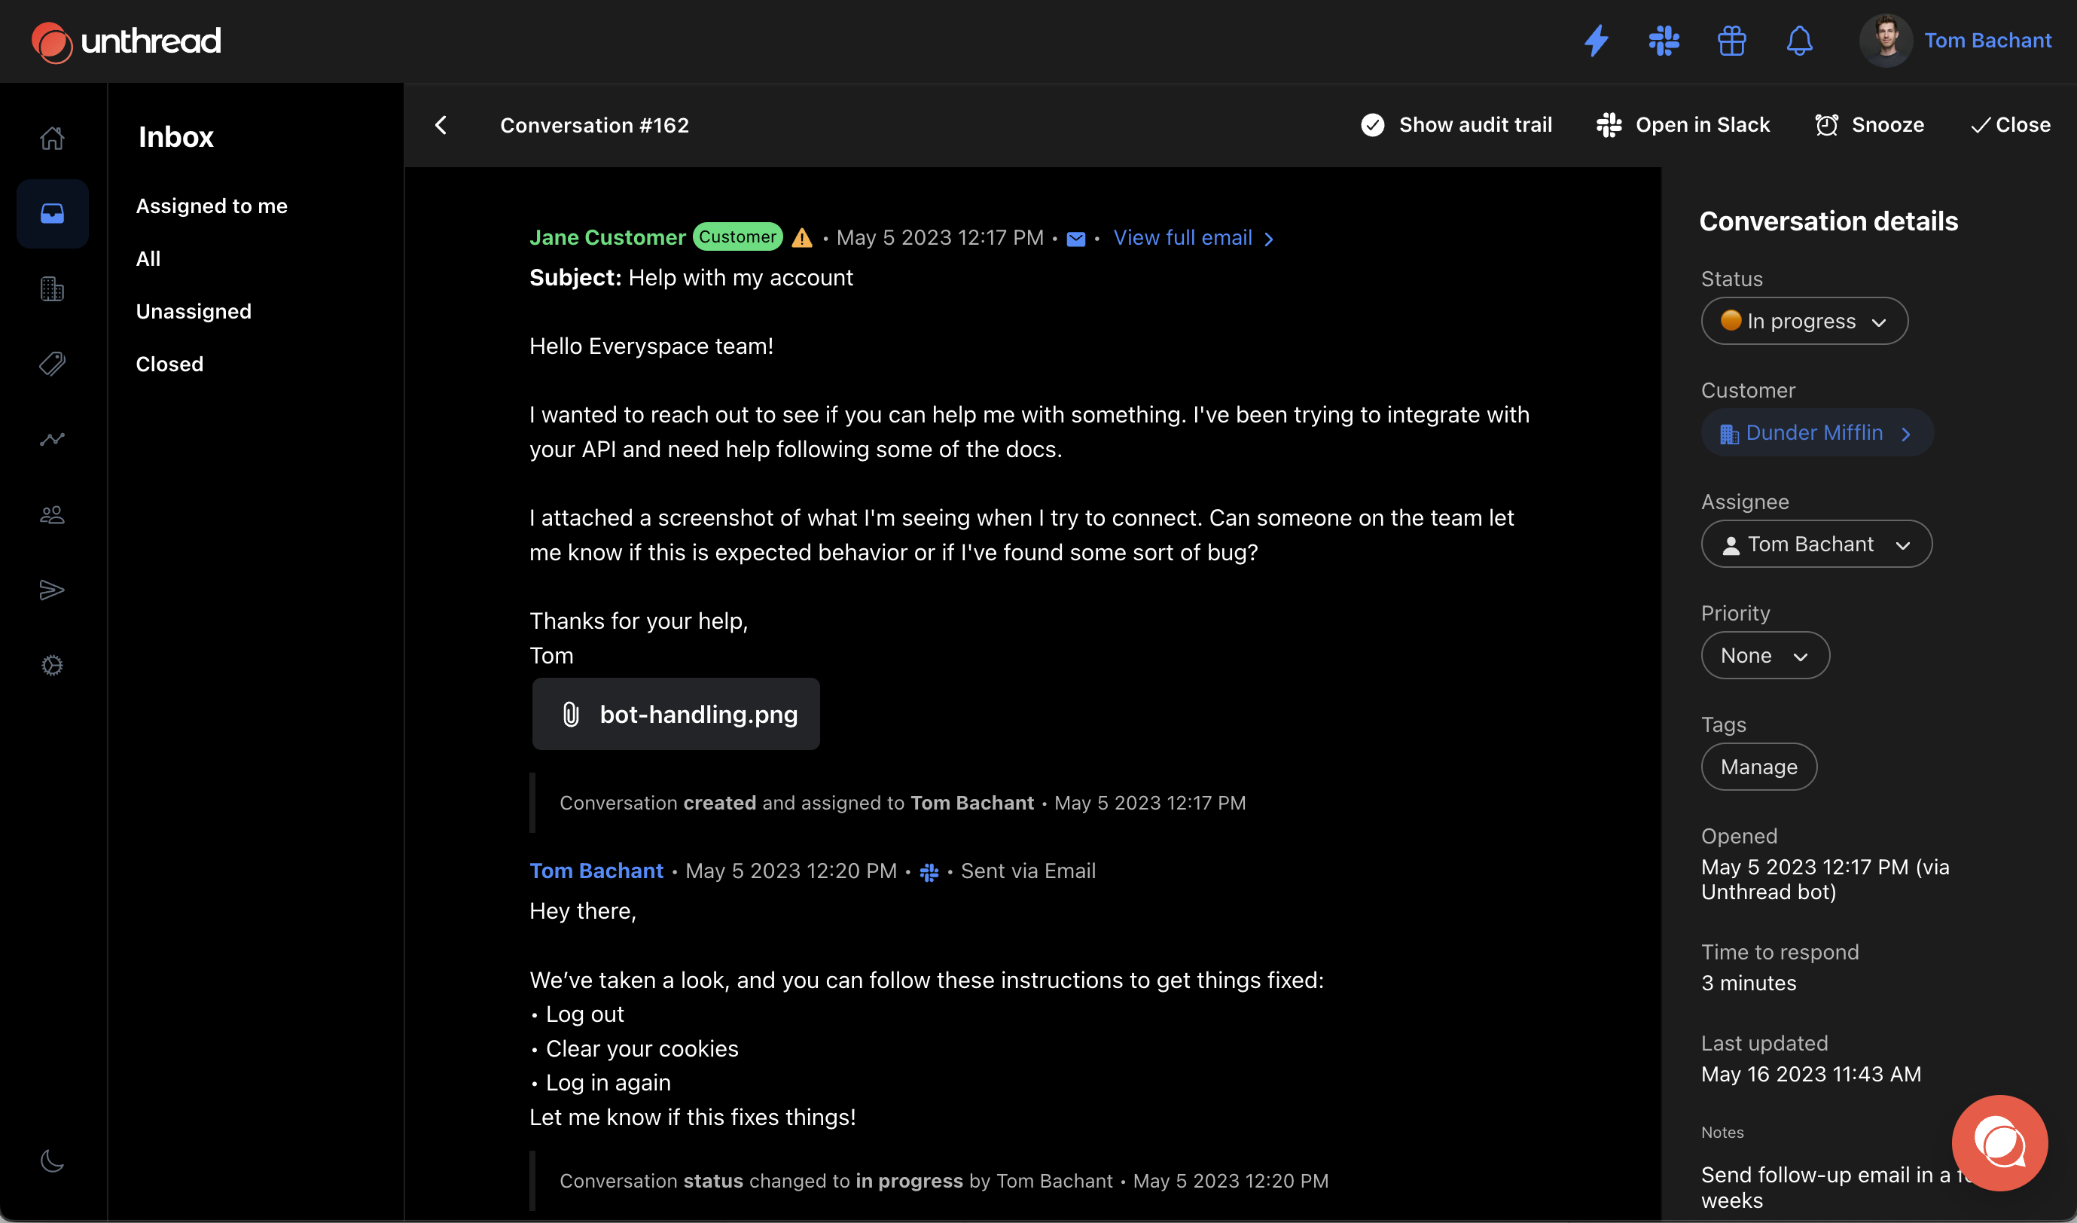The image size is (2077, 1223).
Task: Select Assigned to me inbox filter
Action: (212, 206)
